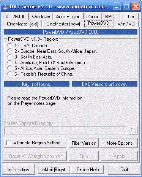Click the Filter Version button
The height and width of the screenshot is (177, 142).
pyautogui.click(x=84, y=143)
